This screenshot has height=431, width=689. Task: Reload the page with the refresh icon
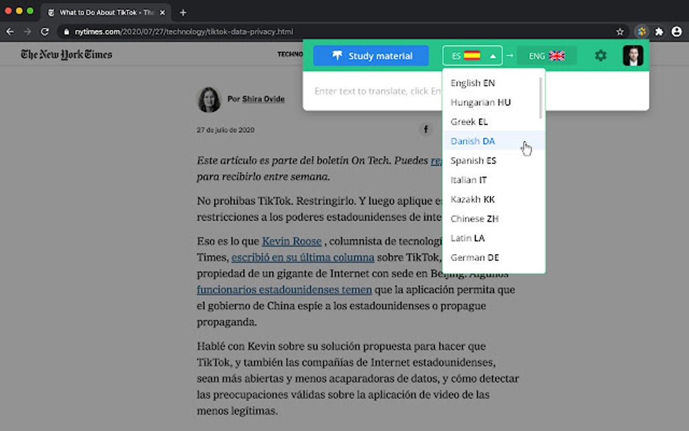(x=45, y=31)
